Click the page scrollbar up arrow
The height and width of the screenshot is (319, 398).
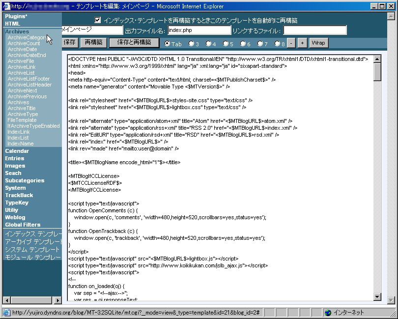tap(391, 16)
